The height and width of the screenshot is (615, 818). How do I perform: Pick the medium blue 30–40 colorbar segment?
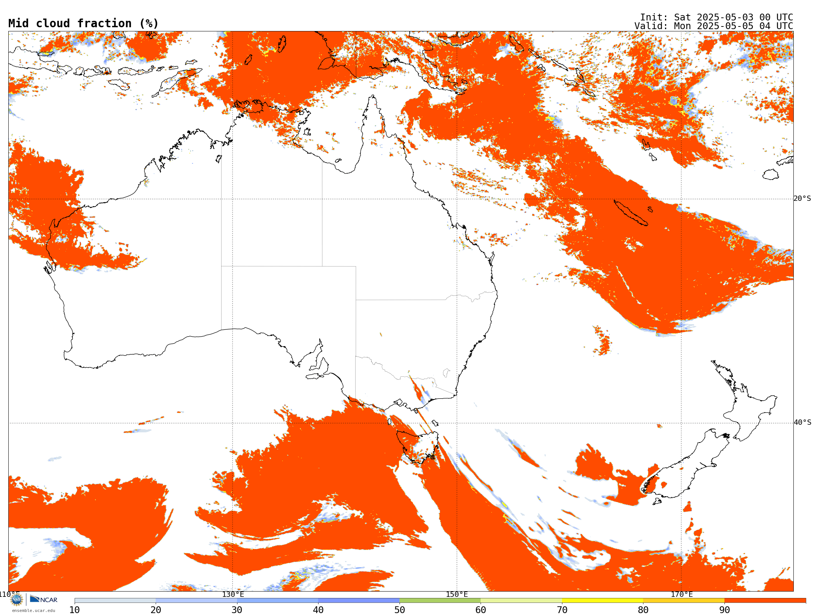click(x=278, y=601)
